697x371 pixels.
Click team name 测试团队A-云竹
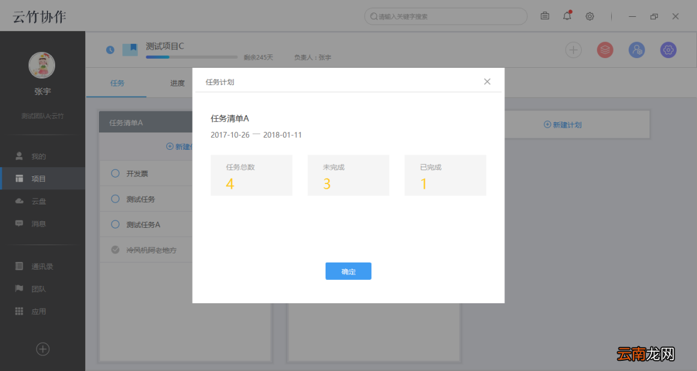[42, 116]
